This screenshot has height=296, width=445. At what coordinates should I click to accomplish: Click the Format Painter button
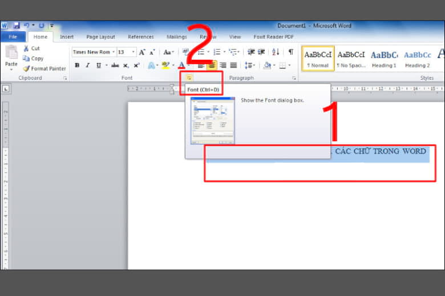point(44,68)
